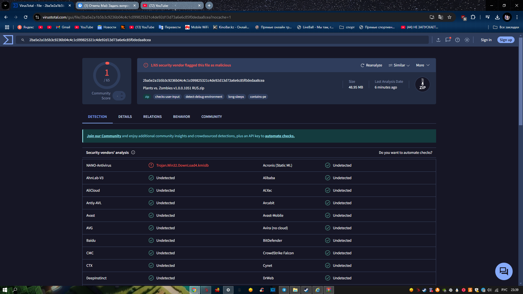Click Do you want to automate checks?

pos(405,152)
